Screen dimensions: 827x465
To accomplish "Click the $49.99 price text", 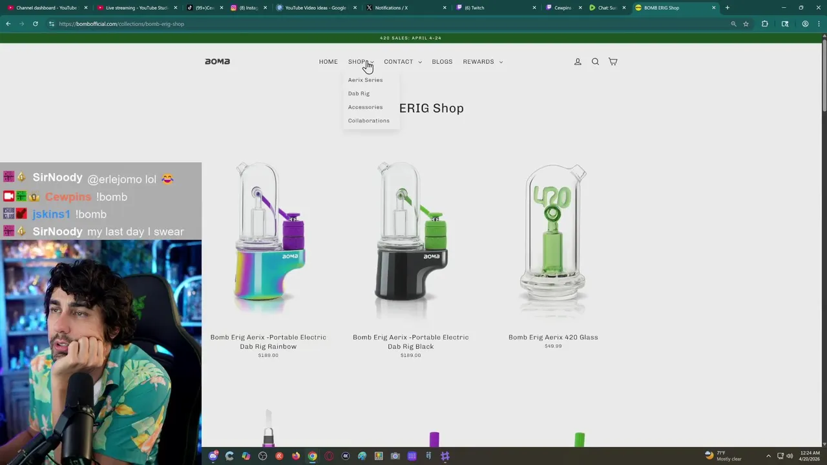I will (553, 346).
